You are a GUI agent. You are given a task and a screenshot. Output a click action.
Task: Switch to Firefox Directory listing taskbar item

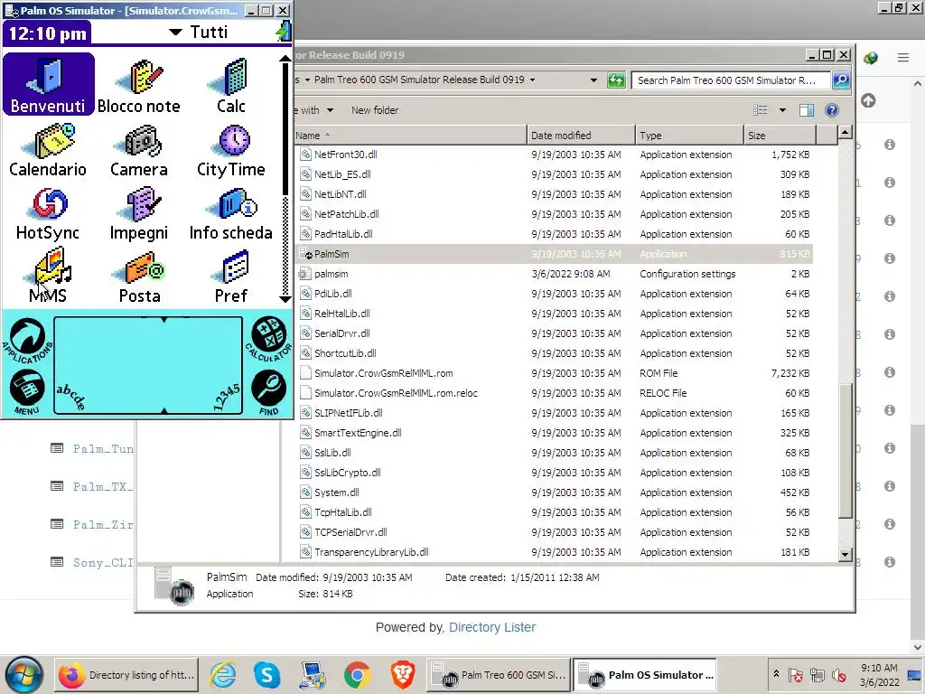coord(126,675)
